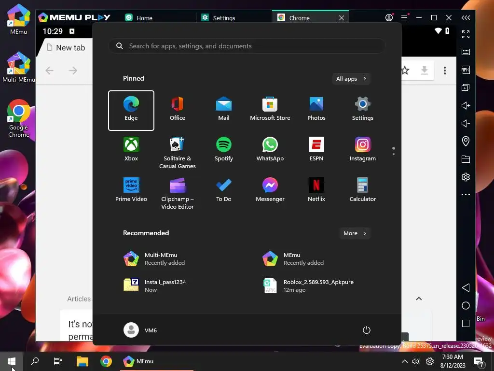Open MEmu shared folder
Viewport: 494px width, 371px height.
tap(466, 159)
